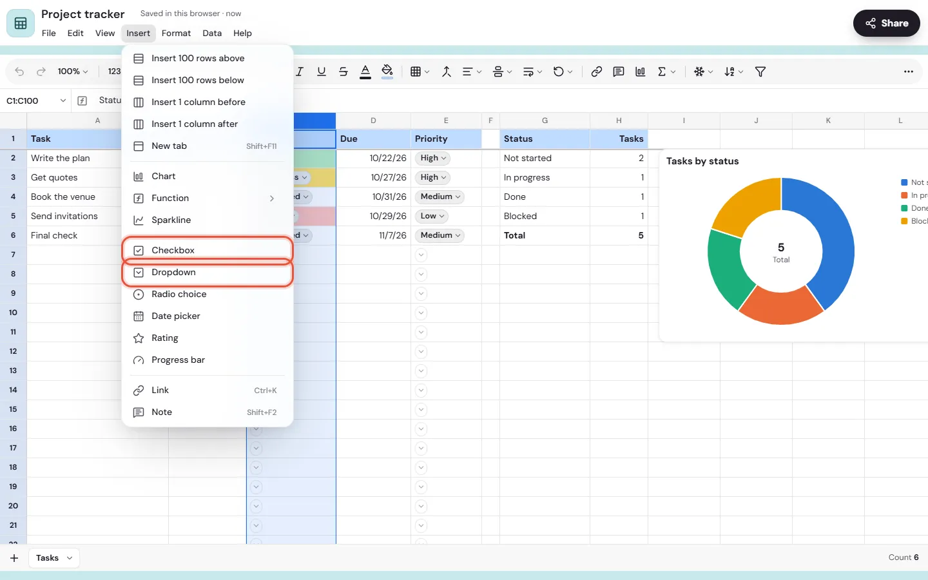928x580 pixels.
Task: Click the redo arrow in toolbar
Action: 41,72
